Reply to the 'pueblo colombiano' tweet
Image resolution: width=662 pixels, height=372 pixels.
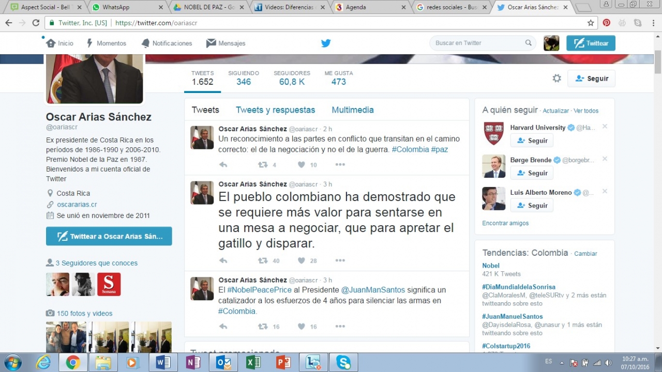click(x=223, y=261)
